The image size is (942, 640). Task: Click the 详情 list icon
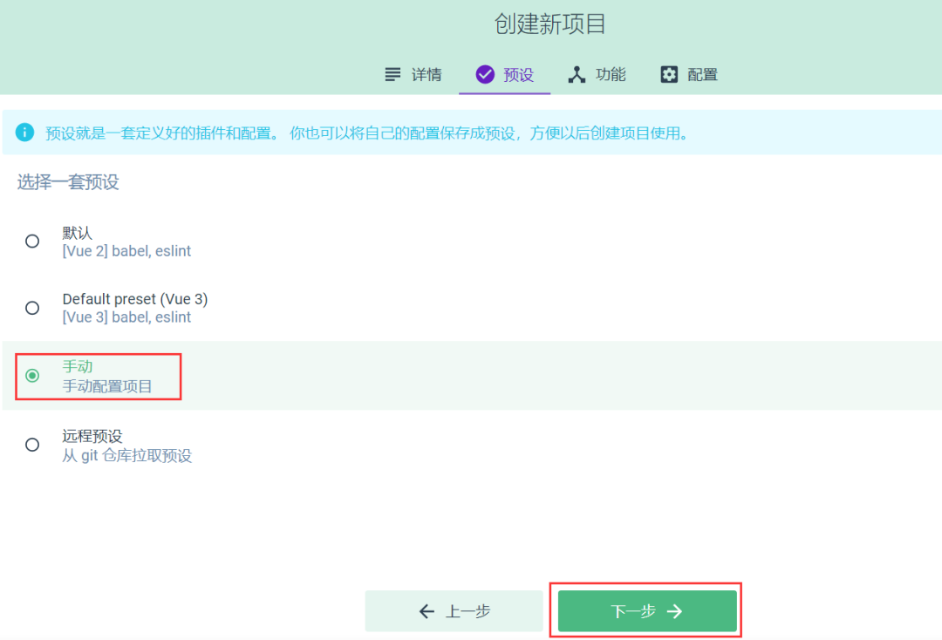392,74
